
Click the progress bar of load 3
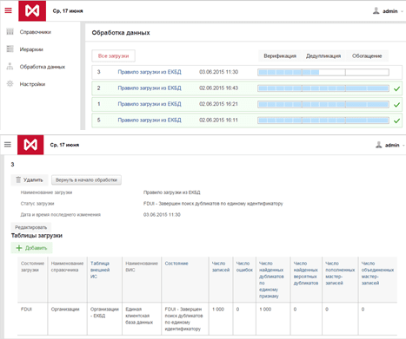coord(323,72)
